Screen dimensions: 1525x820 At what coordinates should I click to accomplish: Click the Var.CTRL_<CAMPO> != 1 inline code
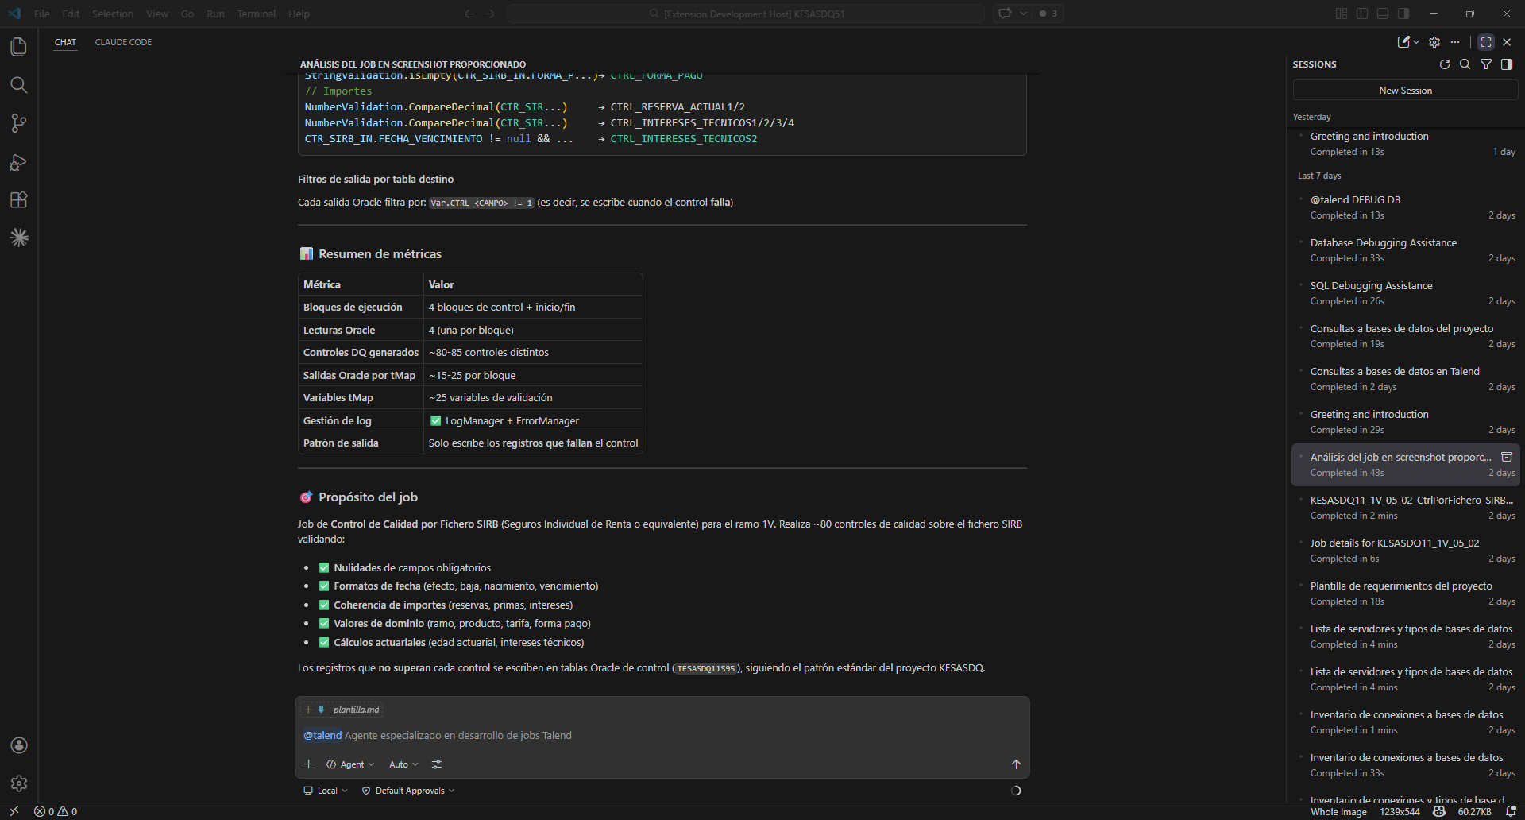click(481, 203)
